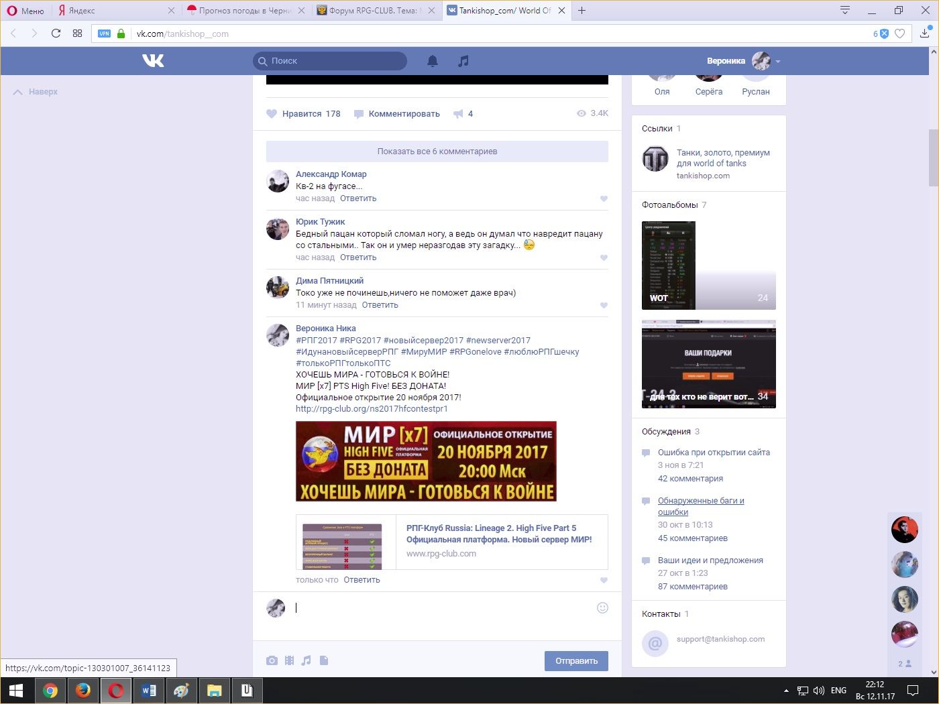Click the share megaphone icon on post
This screenshot has height=704, width=939.
[458, 114]
